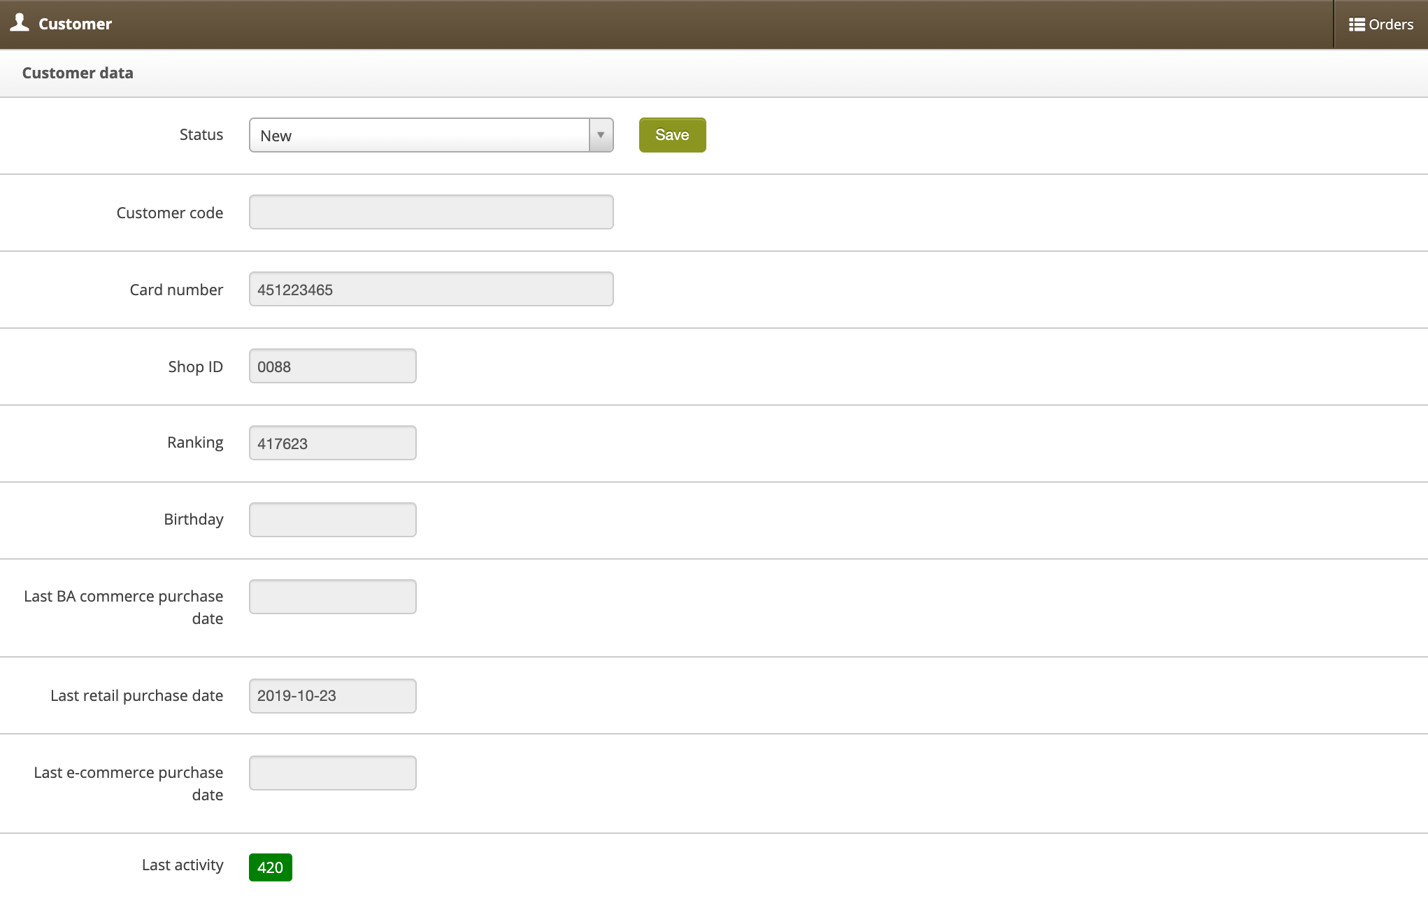Save the customer status

coord(672,135)
